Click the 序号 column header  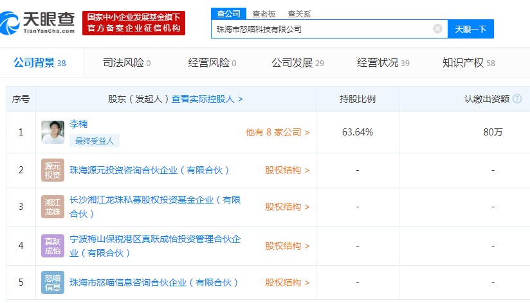point(21,99)
